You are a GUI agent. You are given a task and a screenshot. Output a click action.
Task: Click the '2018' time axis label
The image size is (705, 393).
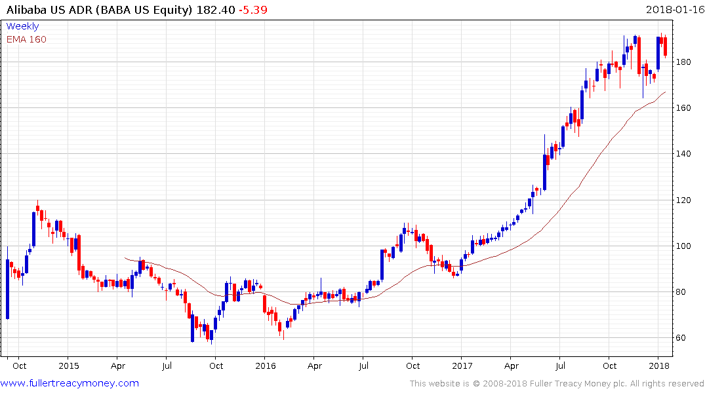[x=659, y=365]
